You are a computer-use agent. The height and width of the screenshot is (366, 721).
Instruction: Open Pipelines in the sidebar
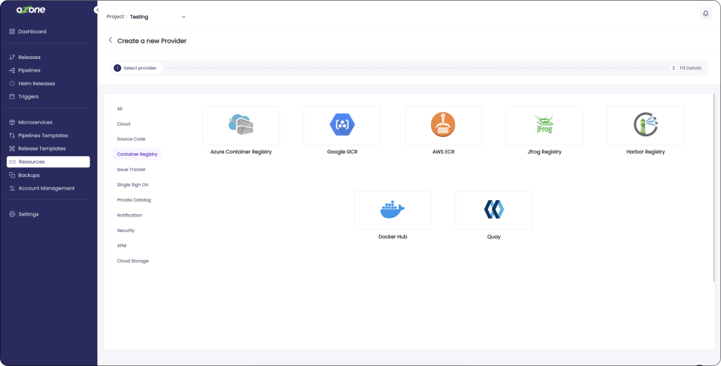30,70
